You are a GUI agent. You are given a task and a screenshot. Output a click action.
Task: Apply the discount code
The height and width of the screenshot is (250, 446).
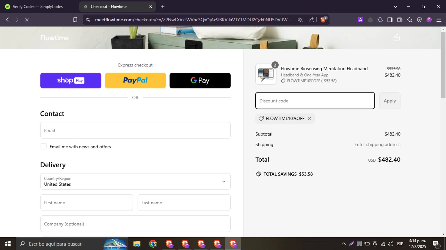tap(390, 101)
